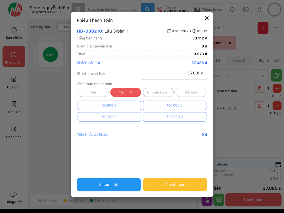This screenshot has width=284, height=213.
Task: Edit the Khách thanh toán amount field
Action: point(175,73)
